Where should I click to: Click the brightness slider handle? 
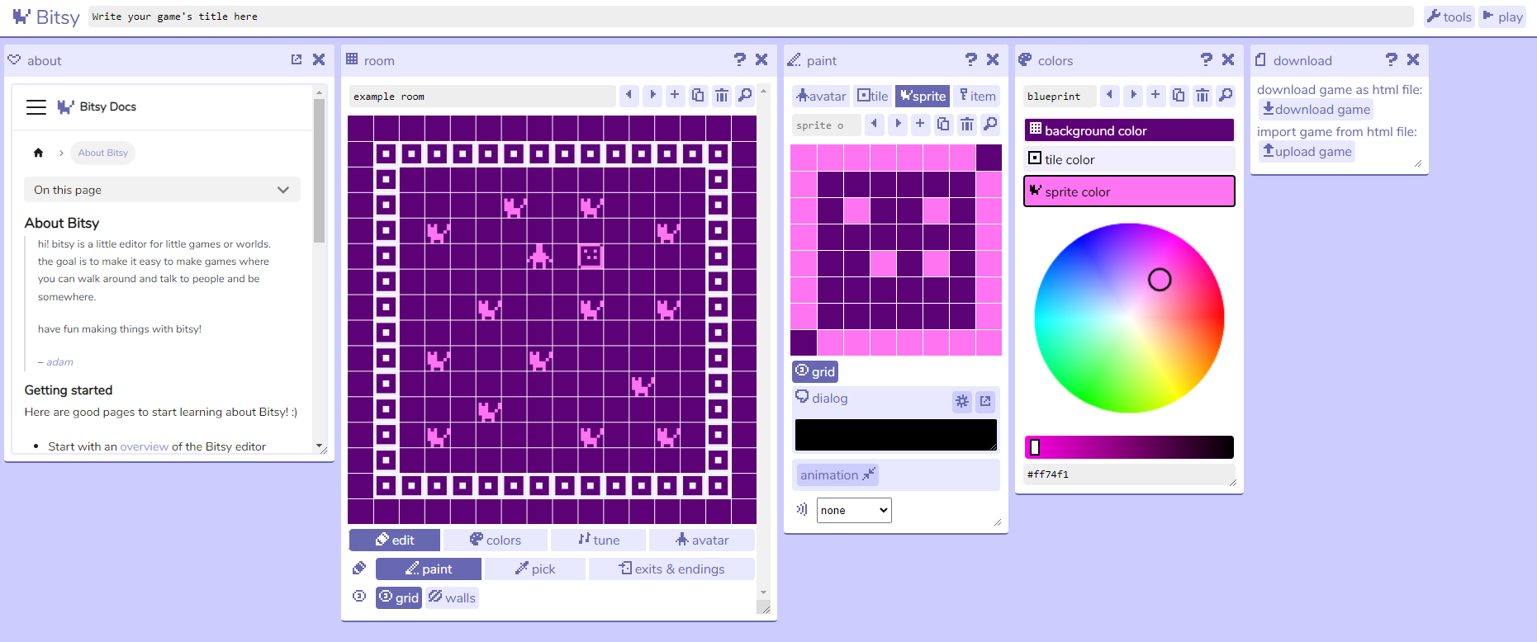[x=1035, y=447]
